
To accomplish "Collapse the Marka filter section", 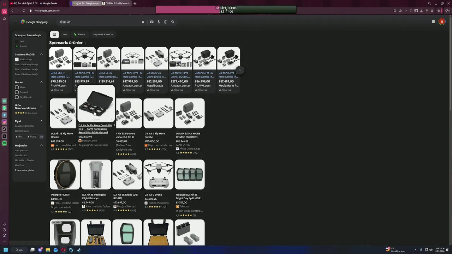I will (41, 82).
